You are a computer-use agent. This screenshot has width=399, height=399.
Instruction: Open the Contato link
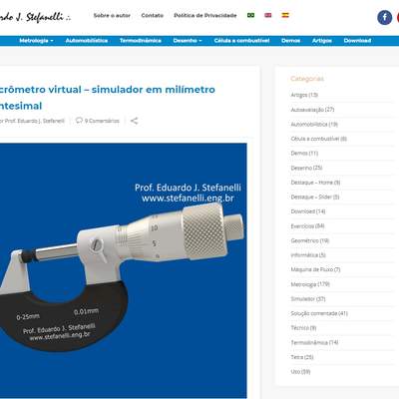coord(153,15)
